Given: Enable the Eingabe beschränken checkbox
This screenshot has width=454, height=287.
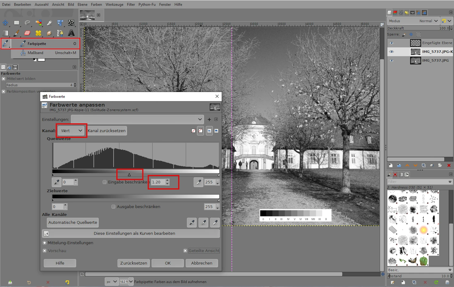Looking at the screenshot, I should click(x=105, y=182).
